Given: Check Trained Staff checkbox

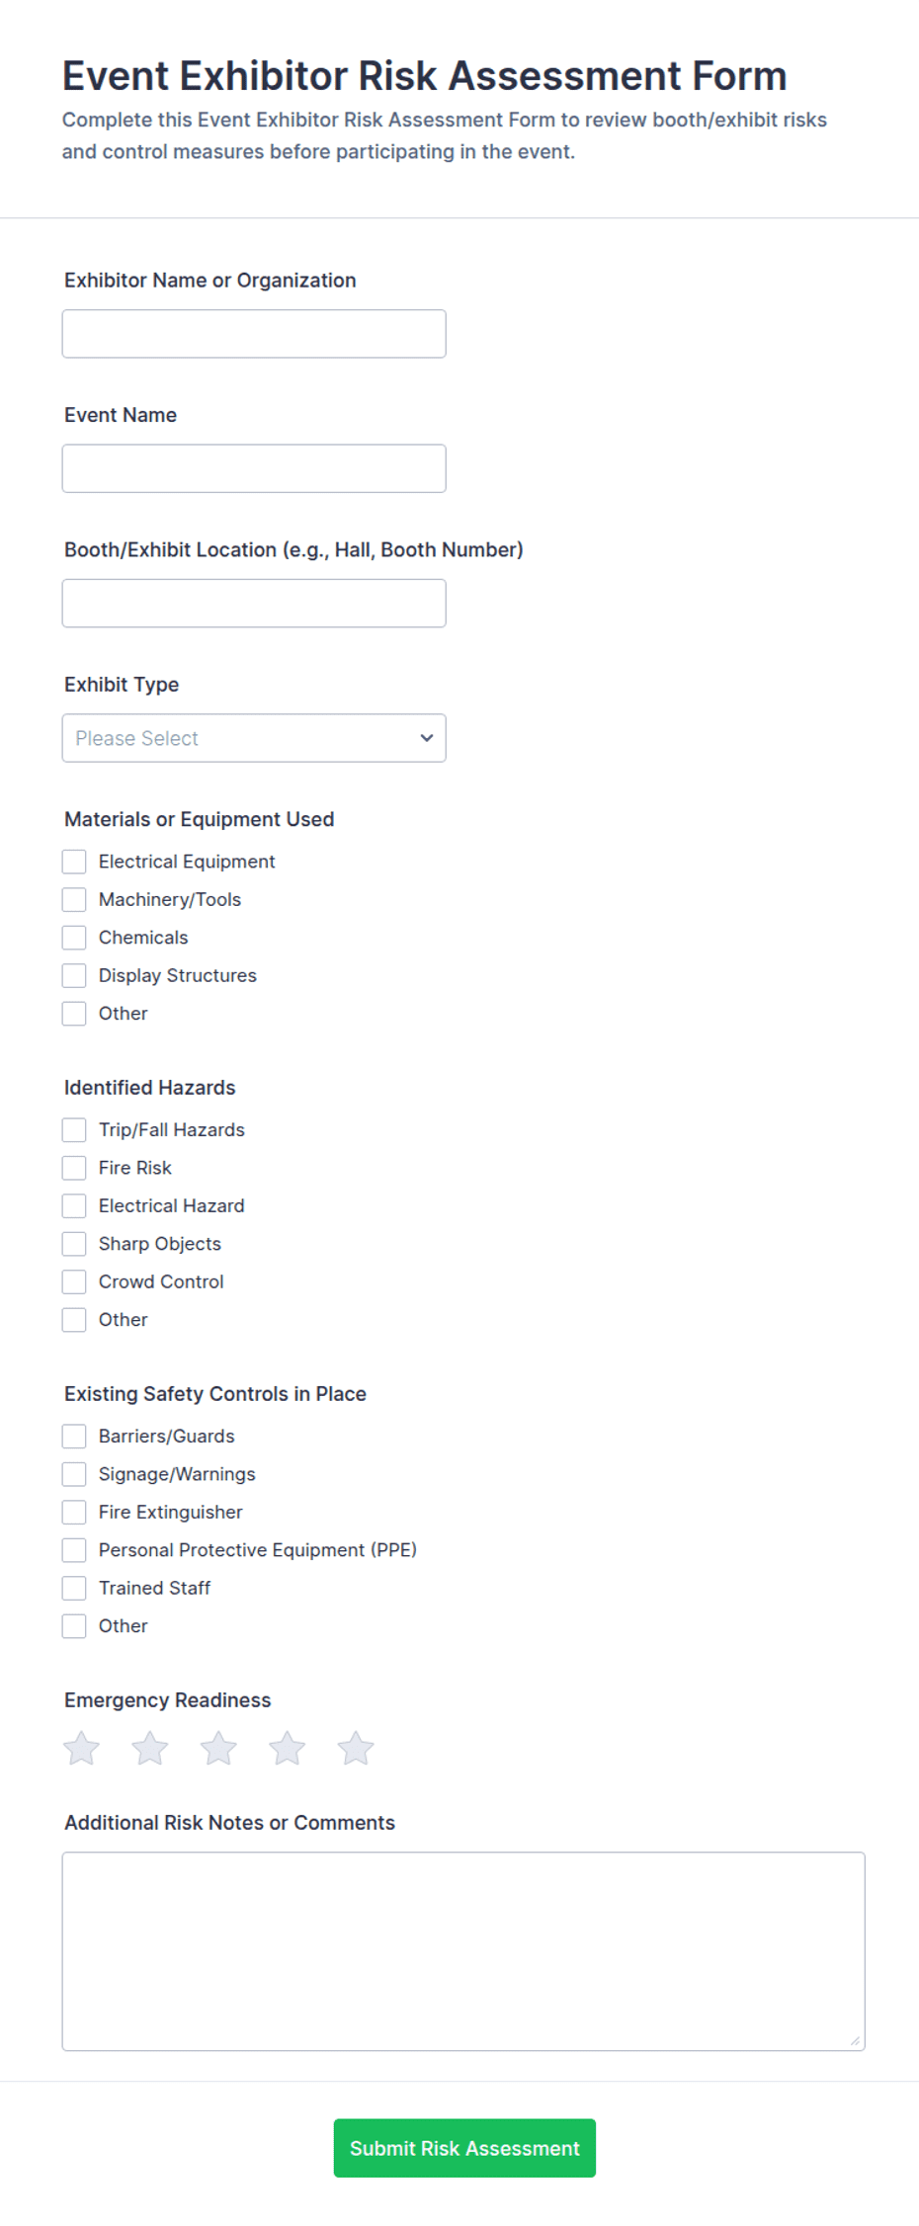Looking at the screenshot, I should tap(74, 1588).
